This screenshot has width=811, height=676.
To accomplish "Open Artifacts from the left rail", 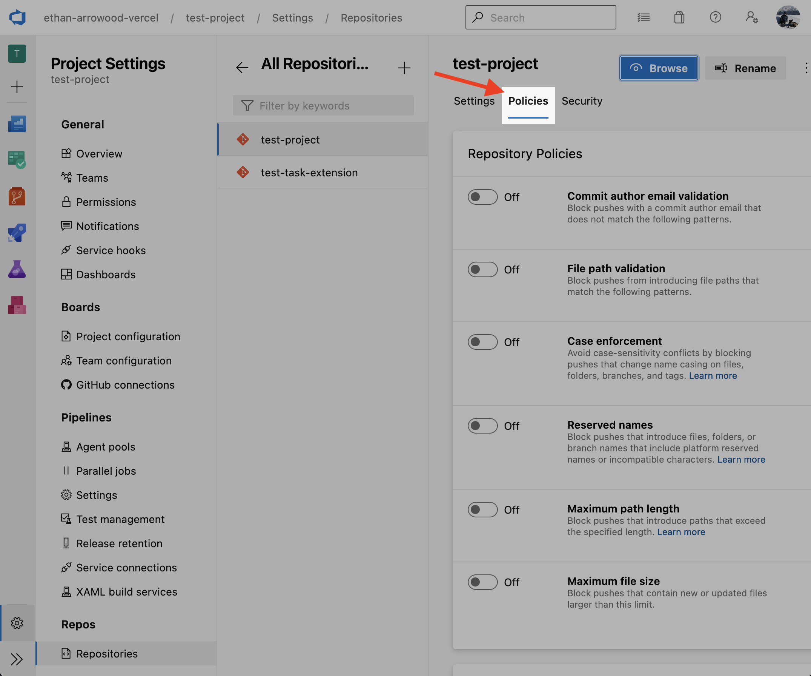I will [17, 305].
